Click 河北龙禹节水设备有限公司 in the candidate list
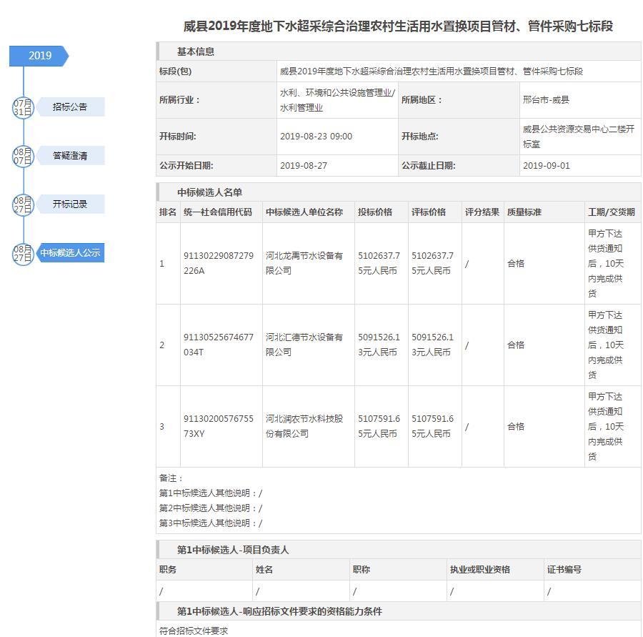Screen dimensions: 643x637 pos(304,263)
